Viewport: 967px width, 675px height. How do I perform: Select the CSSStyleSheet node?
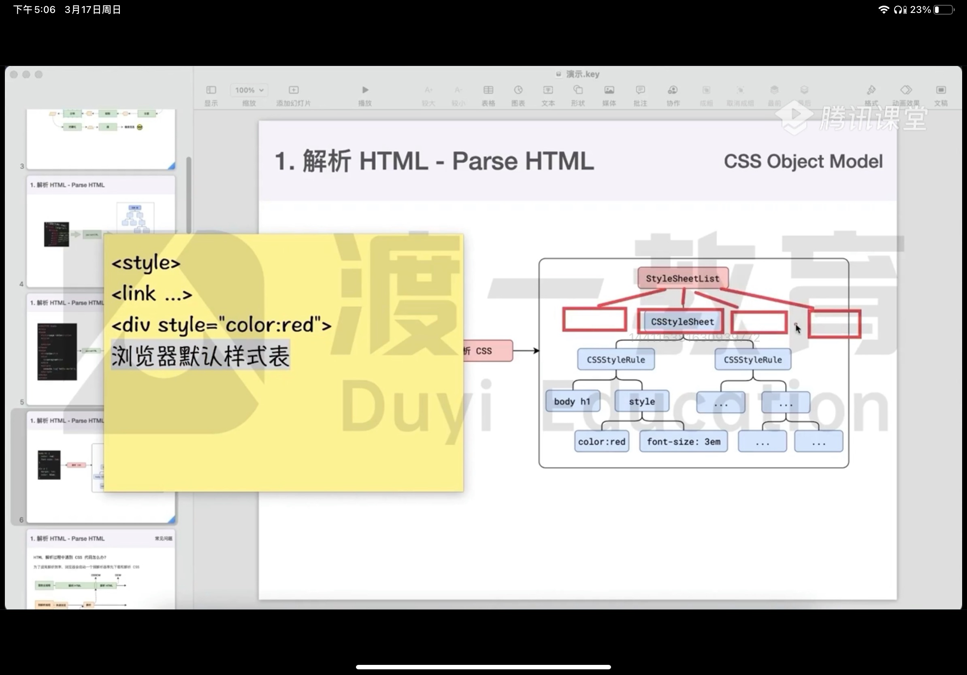pyautogui.click(x=682, y=322)
